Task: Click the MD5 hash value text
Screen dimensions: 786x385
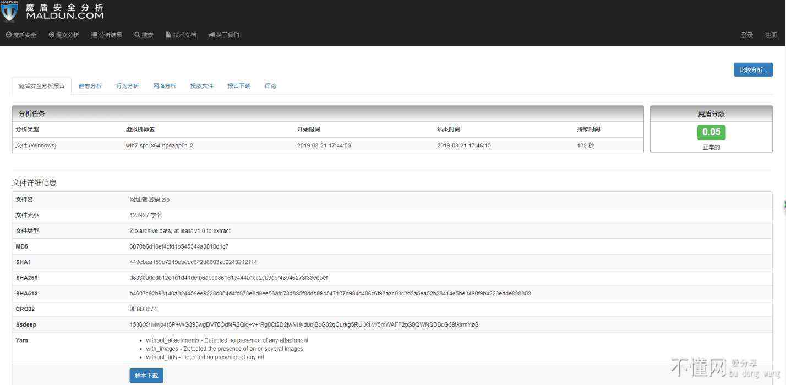Action: pos(179,246)
